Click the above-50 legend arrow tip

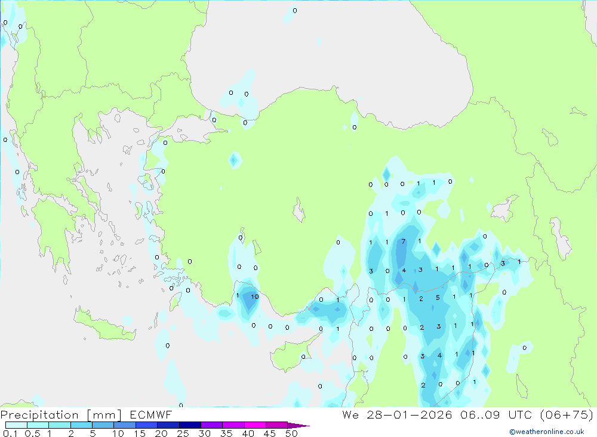298,425
